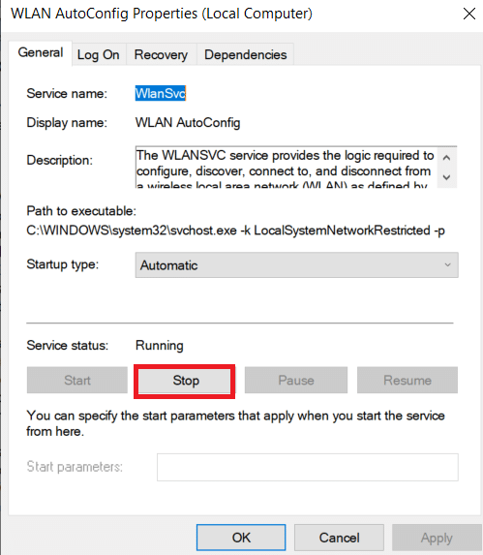Click the highlighted WlanSvc service name
This screenshot has width=483, height=555.
click(160, 93)
